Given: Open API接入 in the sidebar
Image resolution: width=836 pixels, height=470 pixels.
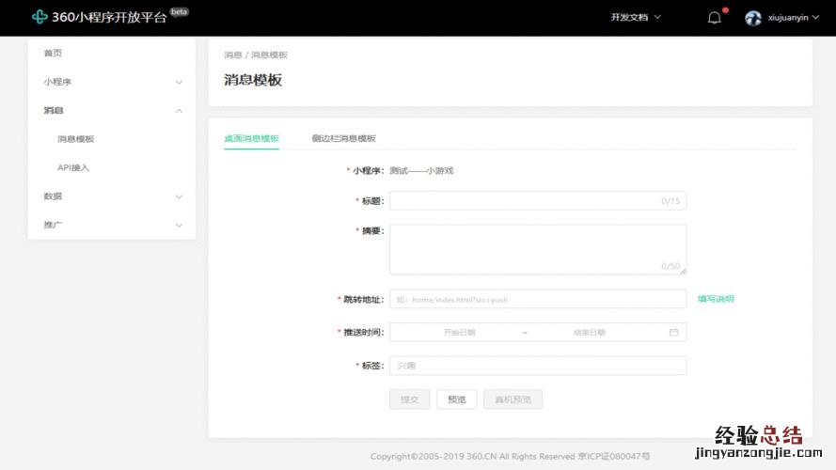Looking at the screenshot, I should coord(73,167).
